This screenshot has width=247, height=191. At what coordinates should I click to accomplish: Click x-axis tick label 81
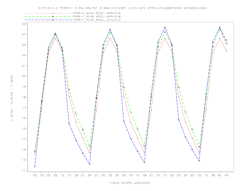pyautogui.click(x=220, y=175)
